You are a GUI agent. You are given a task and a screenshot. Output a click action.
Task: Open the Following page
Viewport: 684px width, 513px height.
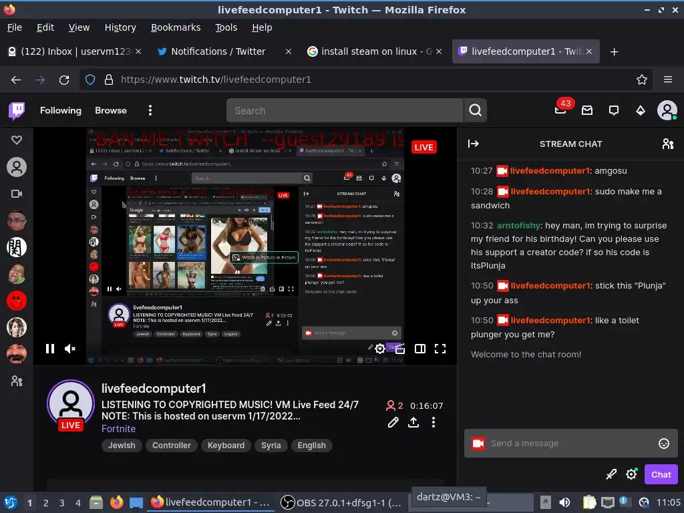[x=61, y=110]
